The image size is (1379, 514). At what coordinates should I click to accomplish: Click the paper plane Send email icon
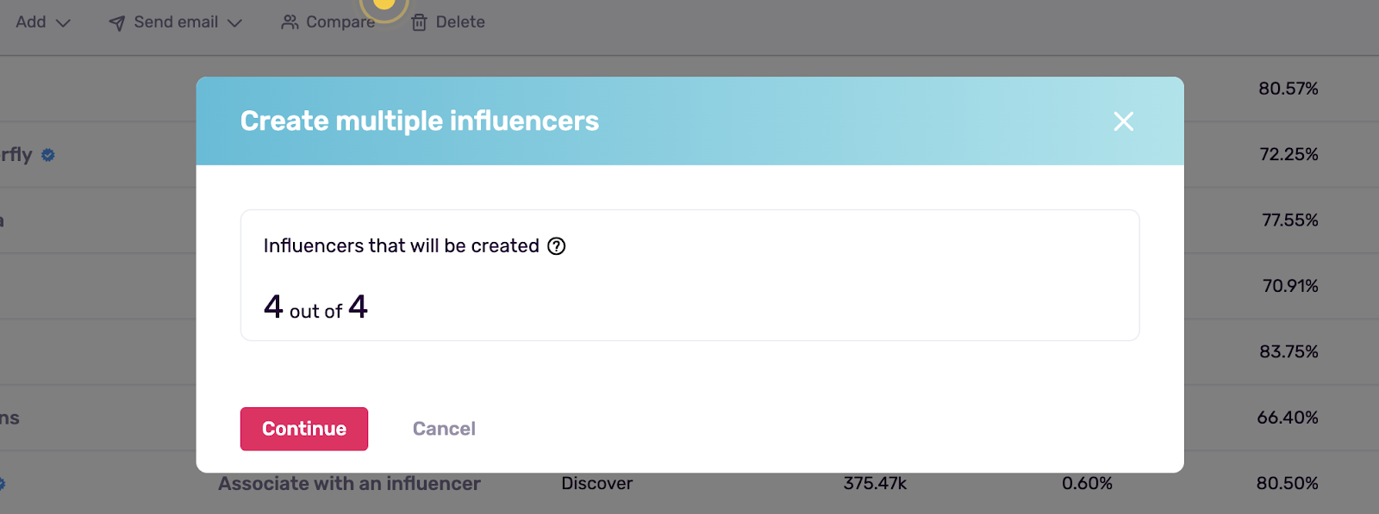117,23
